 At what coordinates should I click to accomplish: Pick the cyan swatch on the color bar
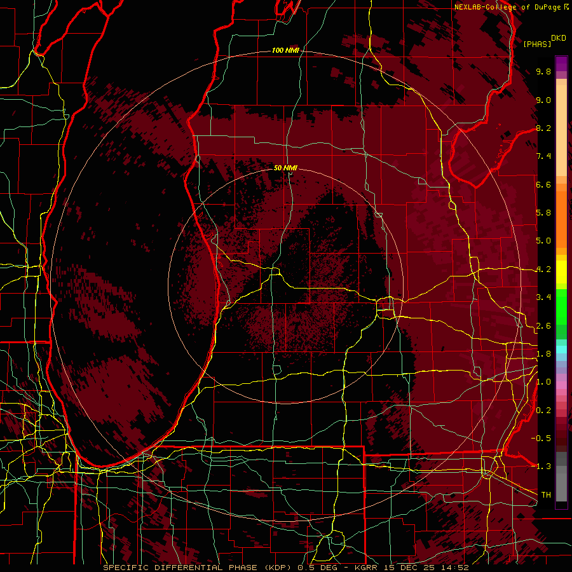[561, 349]
